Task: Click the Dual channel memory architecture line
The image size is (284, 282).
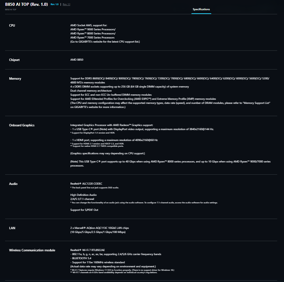Action: pos(91,91)
